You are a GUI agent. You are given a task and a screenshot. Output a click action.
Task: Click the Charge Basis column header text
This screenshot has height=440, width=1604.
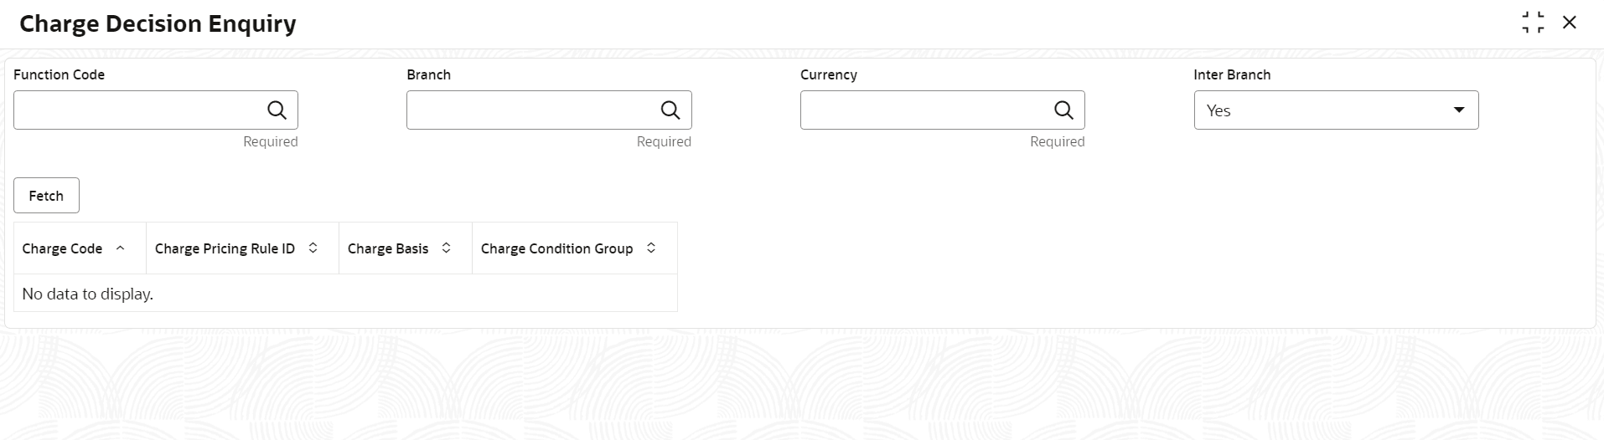[388, 248]
